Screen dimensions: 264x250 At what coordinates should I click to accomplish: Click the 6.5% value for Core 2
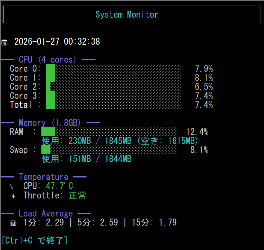[204, 87]
